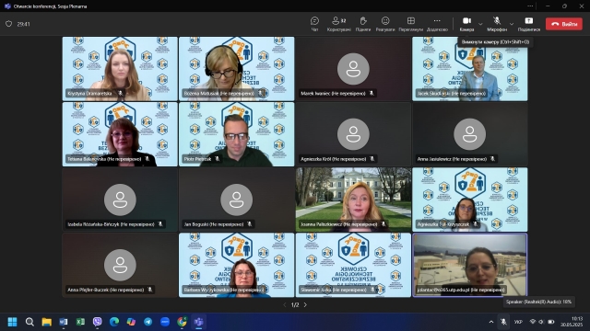The height and width of the screenshot is (331, 590).
Task: Raise your hand in the meeting
Action: click(362, 24)
